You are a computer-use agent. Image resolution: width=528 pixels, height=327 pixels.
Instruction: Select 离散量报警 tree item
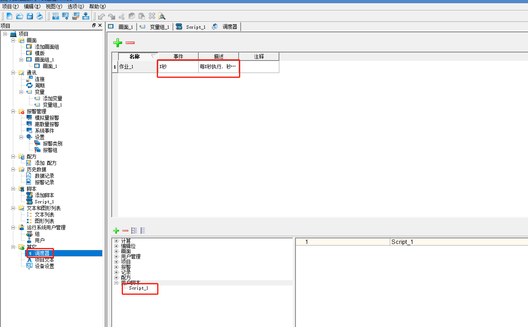pyautogui.click(x=47, y=124)
